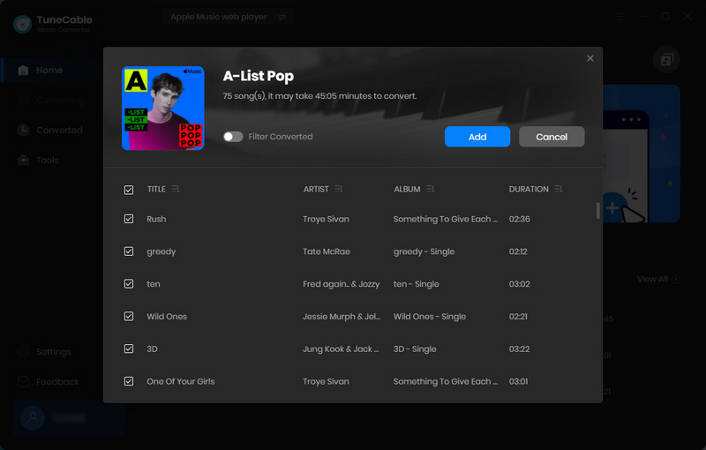Toggle the Filter Converted switch
This screenshot has height=450, width=706.
click(x=233, y=137)
